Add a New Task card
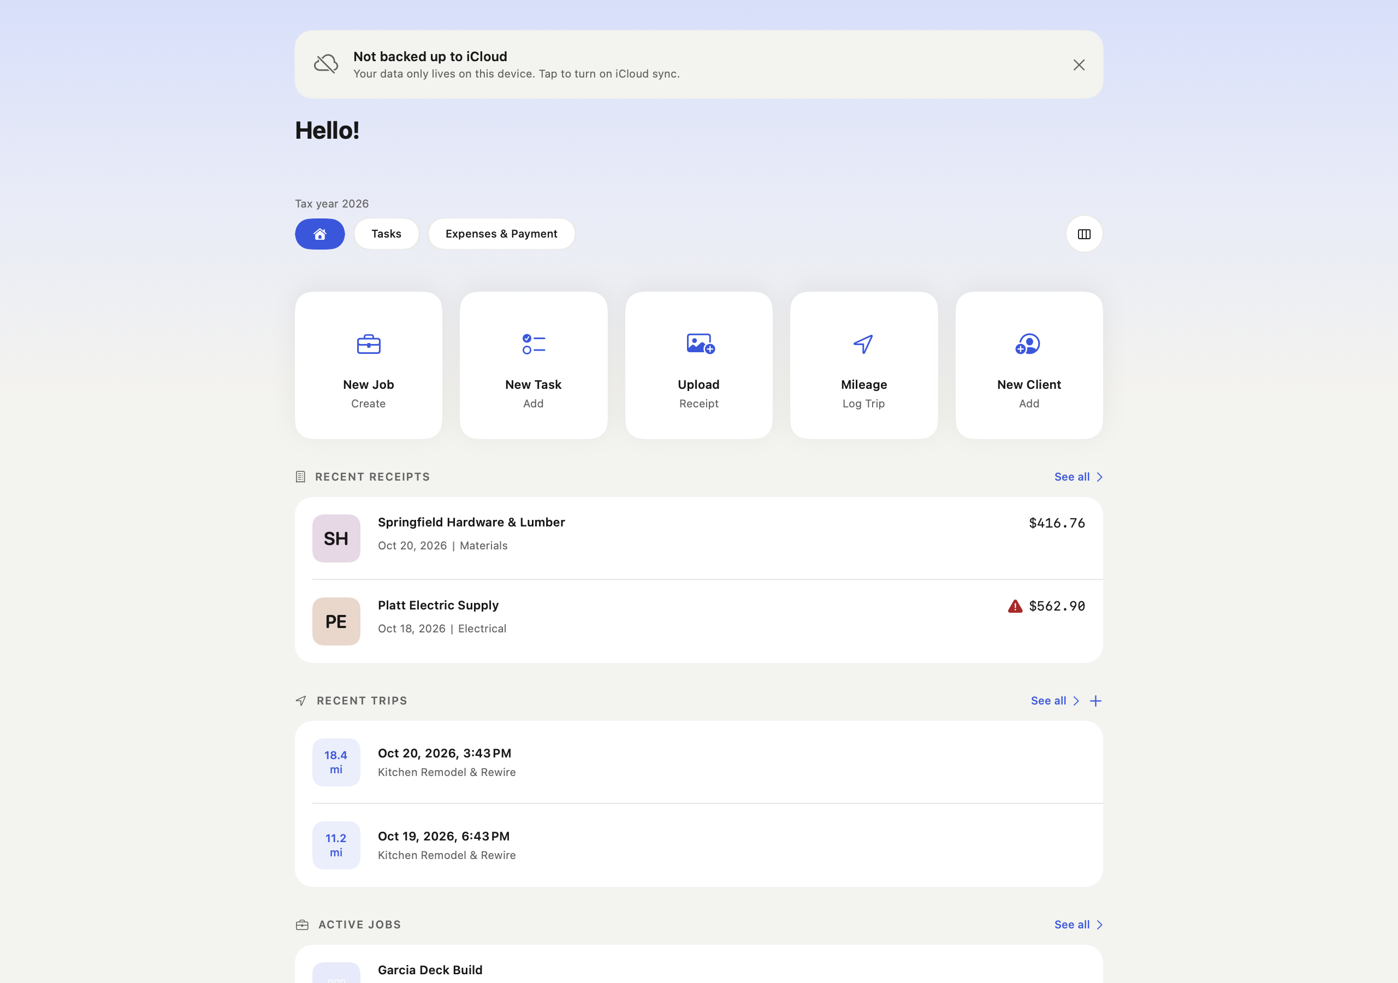1398x983 pixels. 534,365
